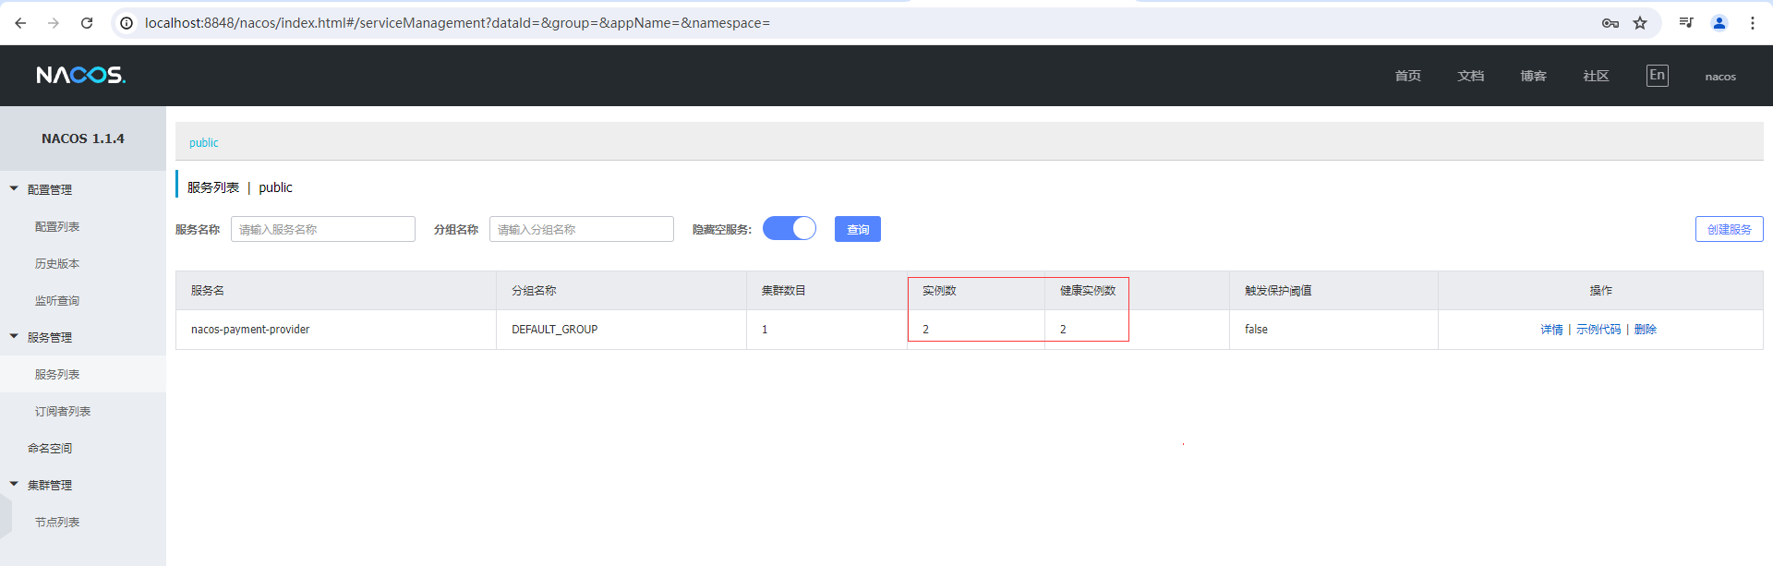Open the browser media controls icon
The width and height of the screenshot is (1773, 566).
click(x=1686, y=23)
